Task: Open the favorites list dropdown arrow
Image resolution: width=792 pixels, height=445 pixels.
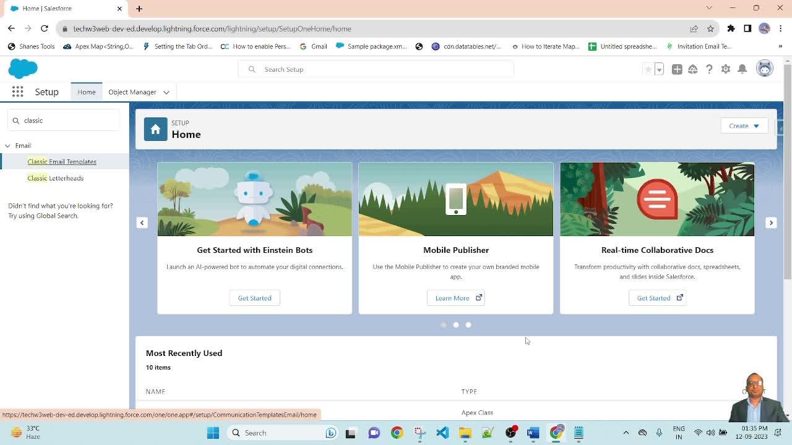Action: (x=659, y=69)
